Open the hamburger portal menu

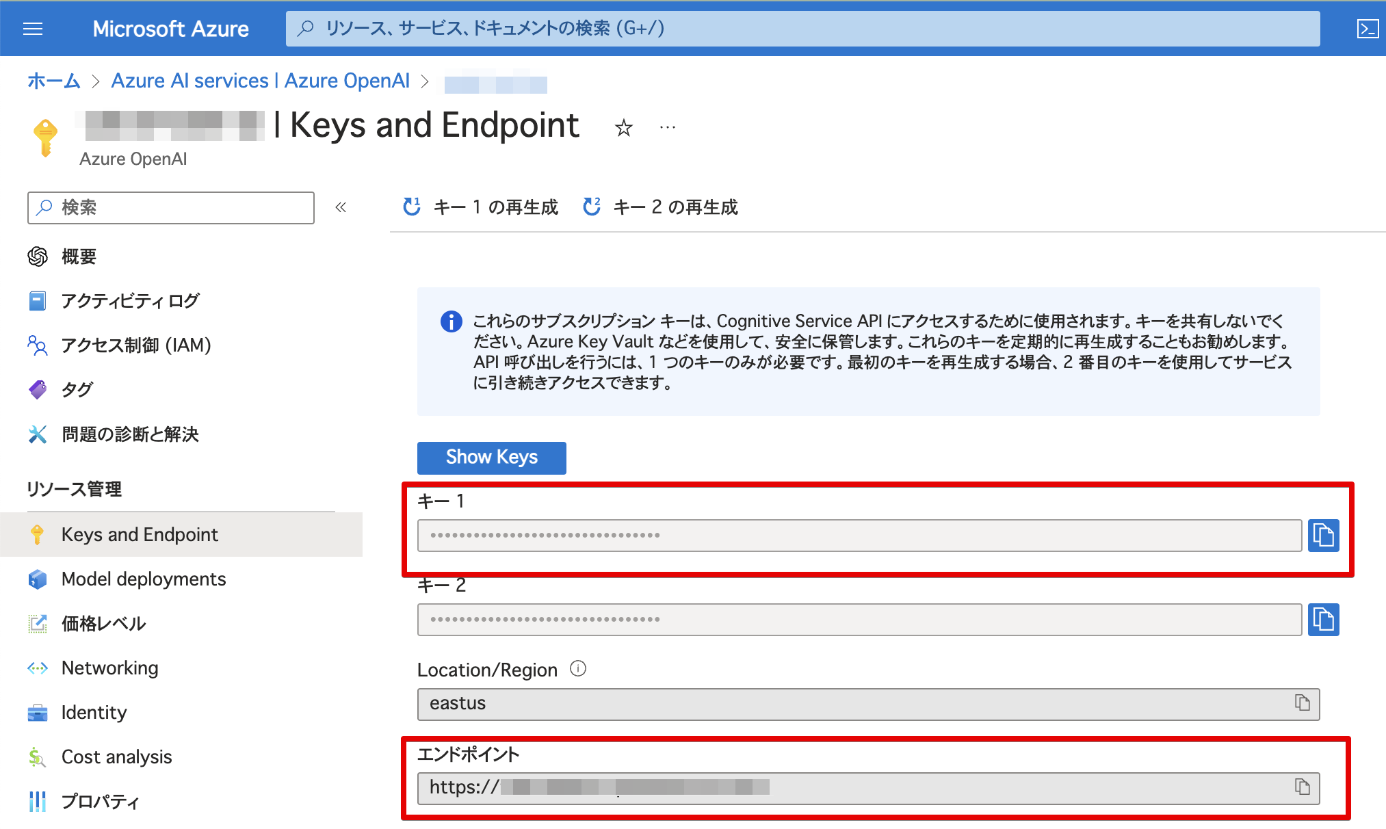[33, 28]
